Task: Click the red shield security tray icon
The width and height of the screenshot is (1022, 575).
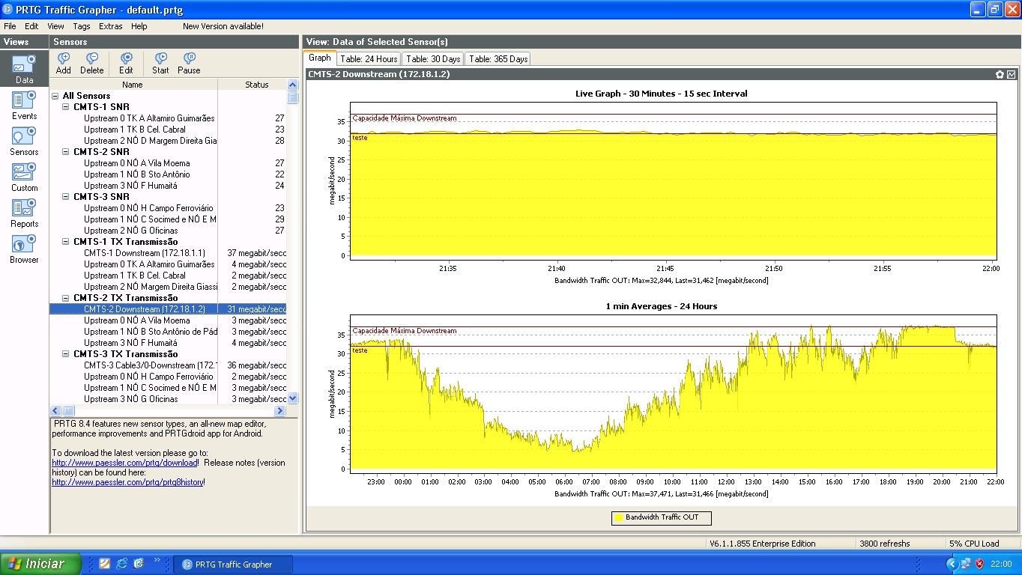Action: (x=979, y=564)
